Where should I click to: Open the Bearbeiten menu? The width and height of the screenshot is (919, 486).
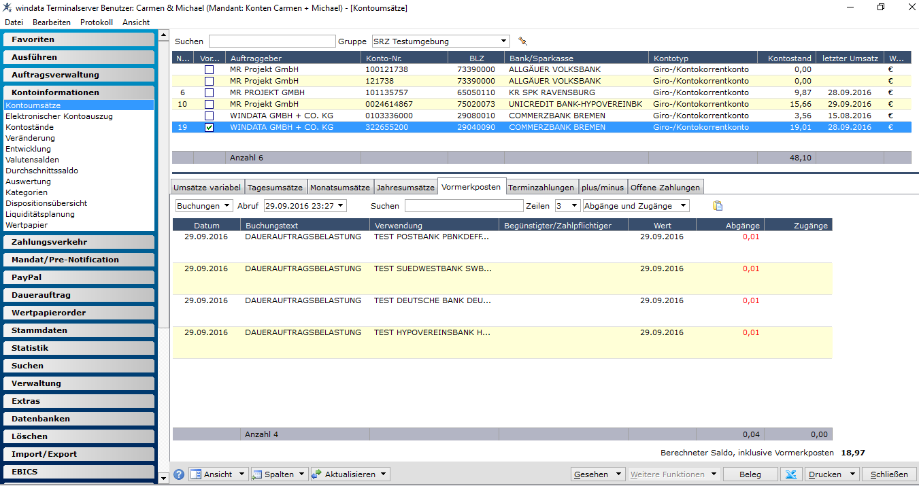coord(52,22)
